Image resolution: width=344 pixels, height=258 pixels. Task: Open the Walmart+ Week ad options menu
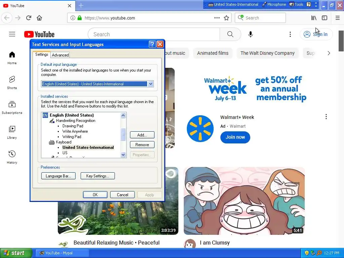[326, 117]
